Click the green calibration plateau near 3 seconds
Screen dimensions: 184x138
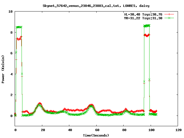click(x=19, y=27)
